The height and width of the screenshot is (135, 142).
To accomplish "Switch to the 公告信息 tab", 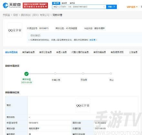I will tap(133, 52).
